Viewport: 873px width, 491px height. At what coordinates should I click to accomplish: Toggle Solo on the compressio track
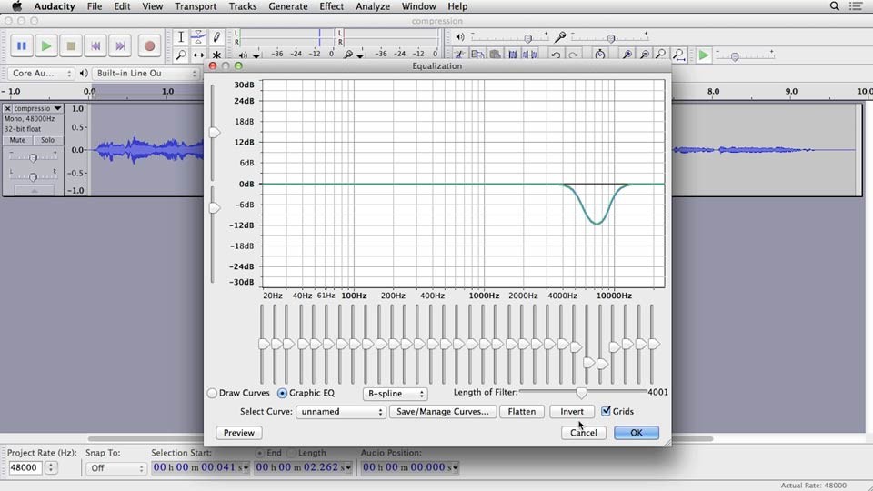(48, 140)
